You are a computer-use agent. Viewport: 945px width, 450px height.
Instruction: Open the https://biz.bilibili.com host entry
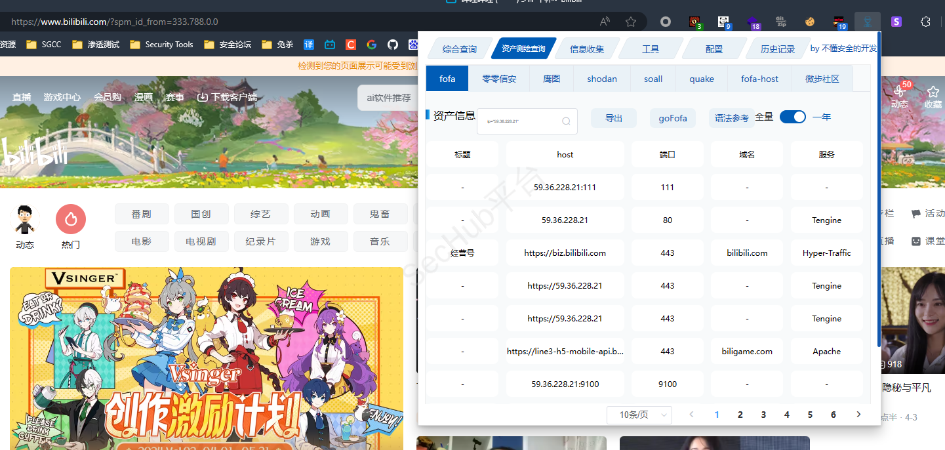tap(565, 253)
